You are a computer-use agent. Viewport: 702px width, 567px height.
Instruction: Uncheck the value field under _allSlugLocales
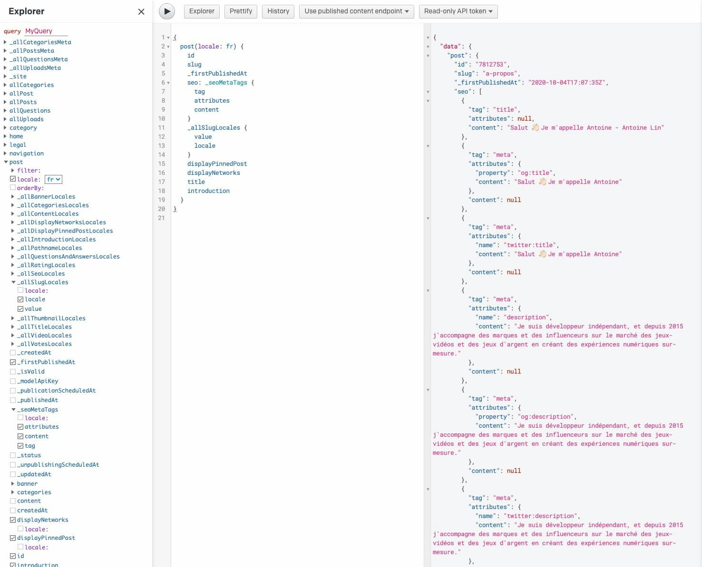tap(20, 309)
